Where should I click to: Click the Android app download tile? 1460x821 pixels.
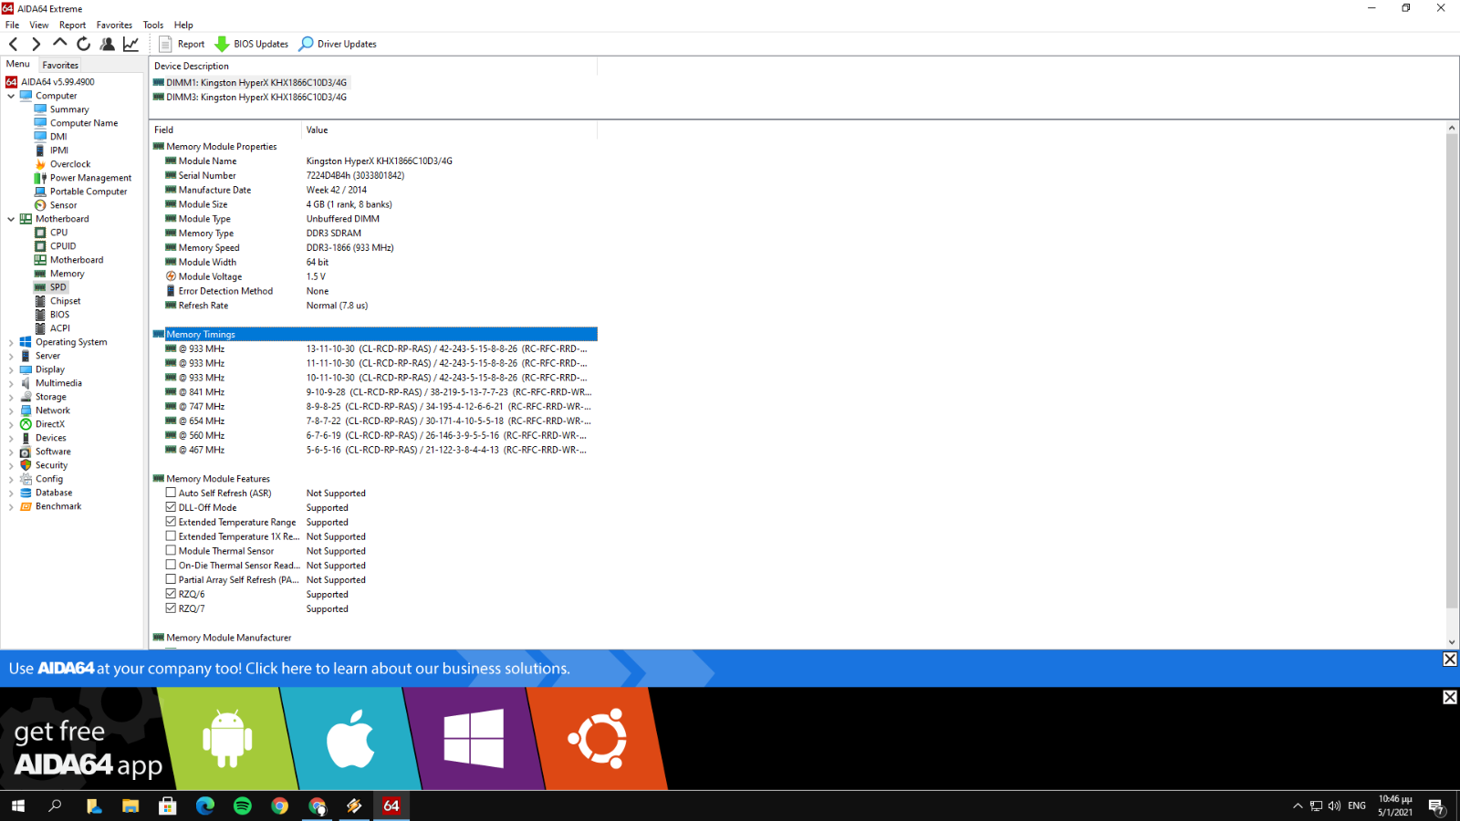227,738
